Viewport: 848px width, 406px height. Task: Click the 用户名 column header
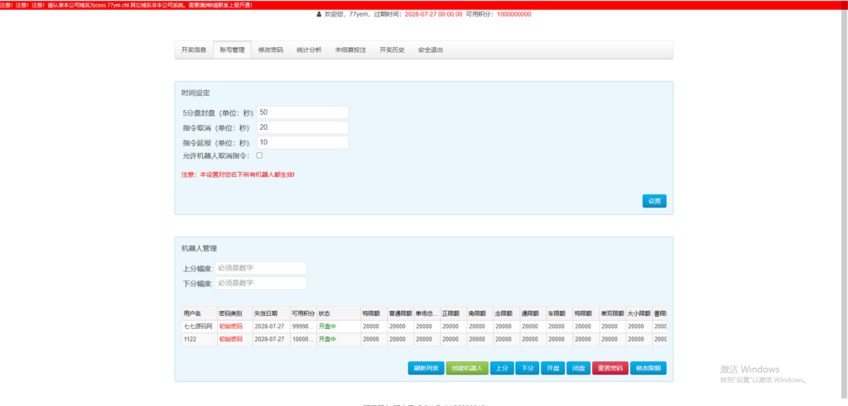click(x=199, y=313)
